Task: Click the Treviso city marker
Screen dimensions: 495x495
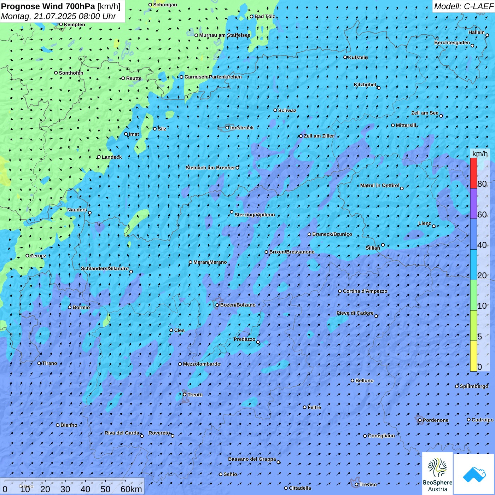Action: pos(357,484)
